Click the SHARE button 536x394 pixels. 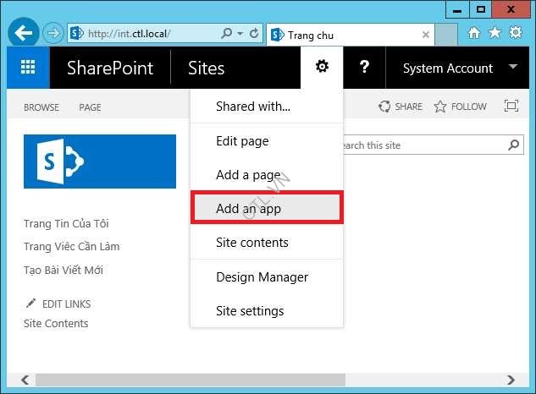[x=401, y=107]
